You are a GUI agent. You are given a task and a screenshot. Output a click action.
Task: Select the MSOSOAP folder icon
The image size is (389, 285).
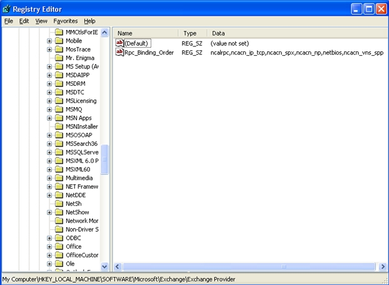[x=59, y=135]
